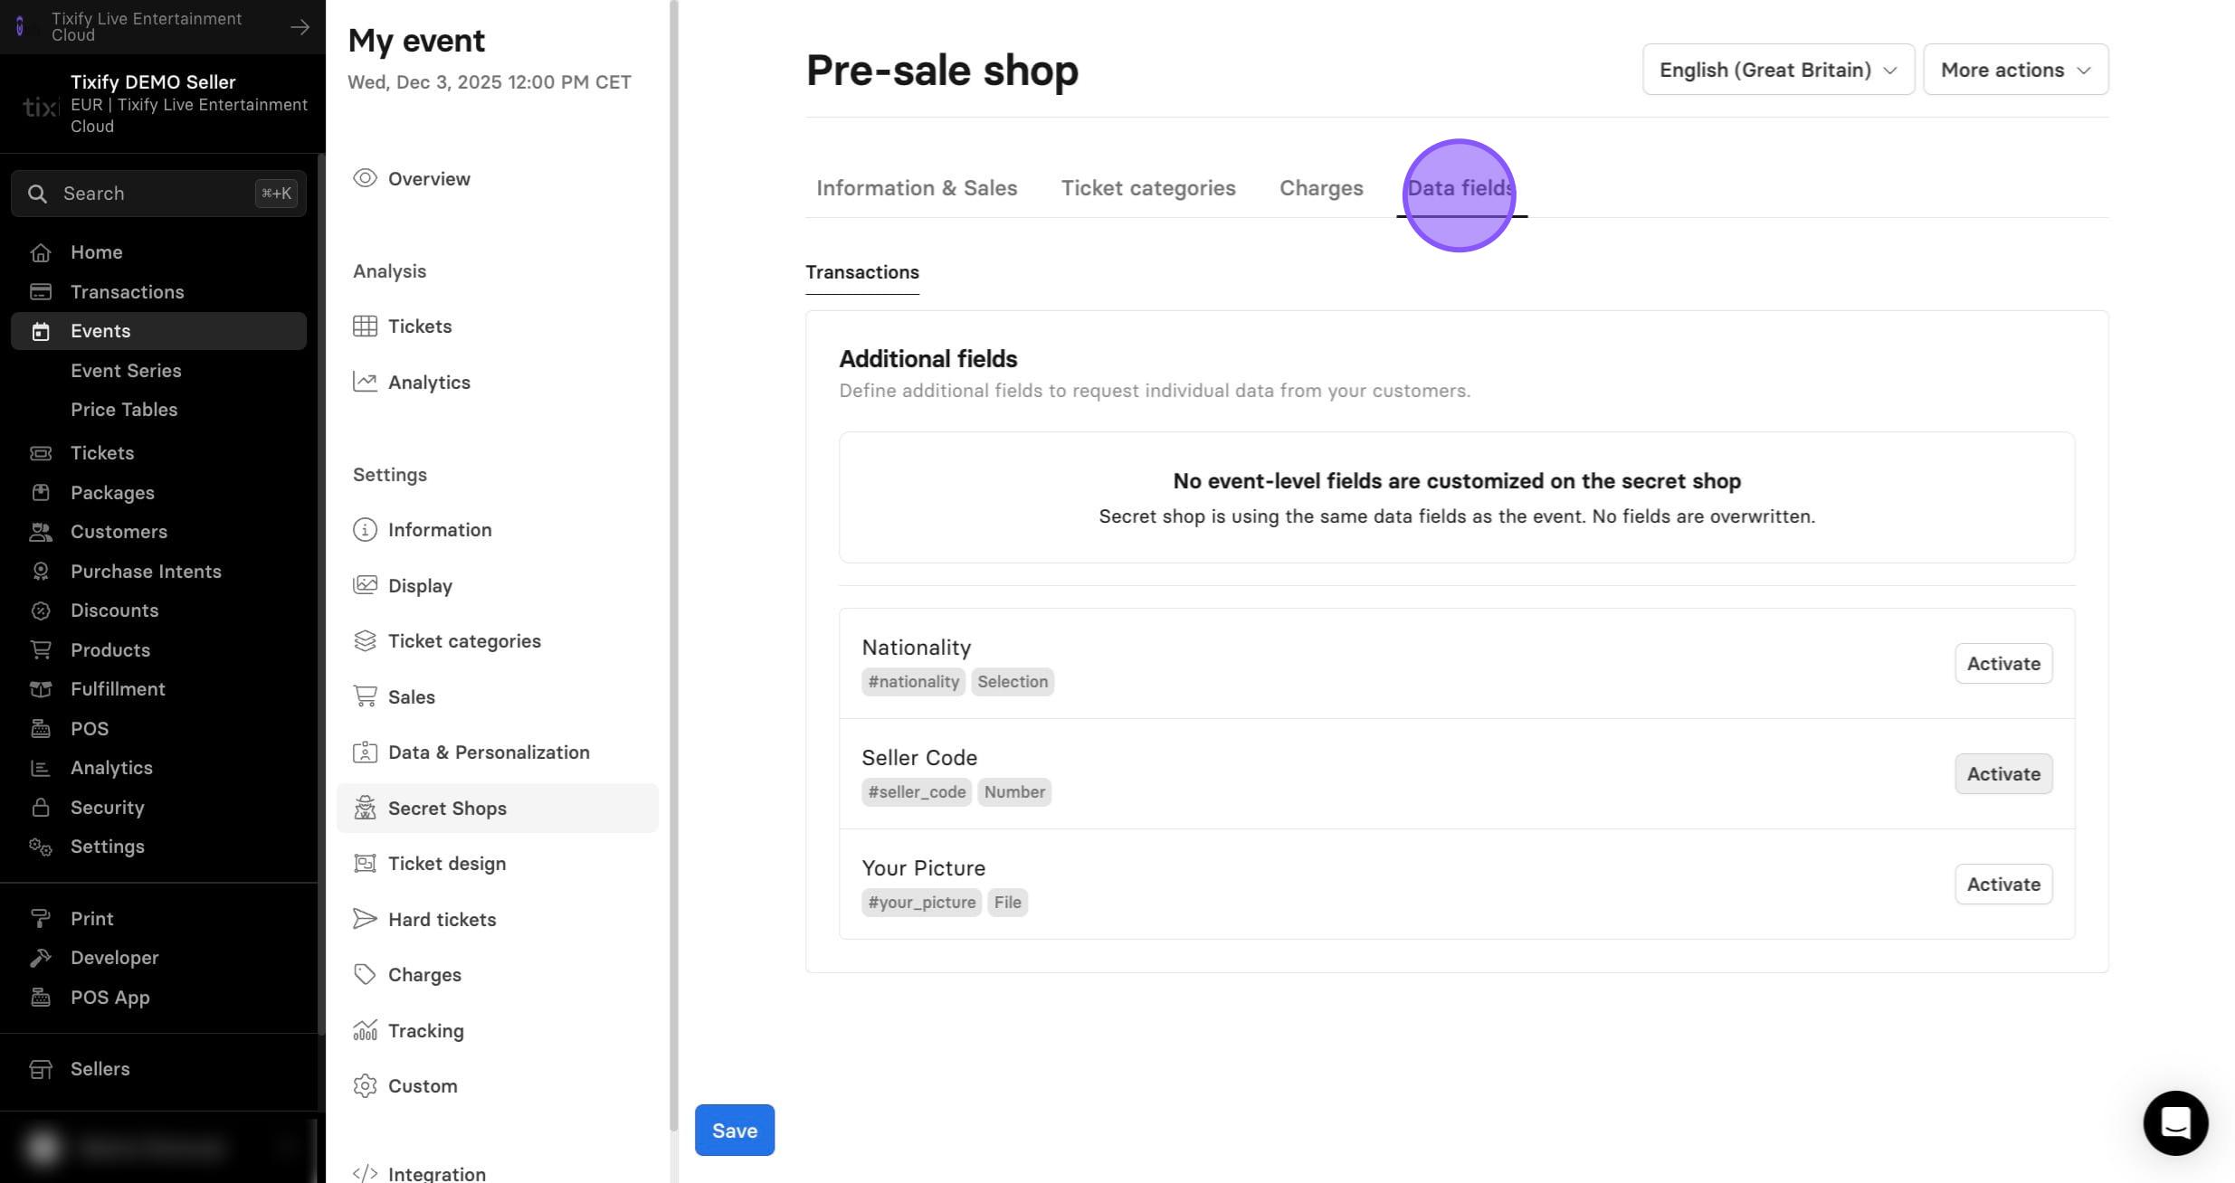Select the Transactions sub-tab

862,272
